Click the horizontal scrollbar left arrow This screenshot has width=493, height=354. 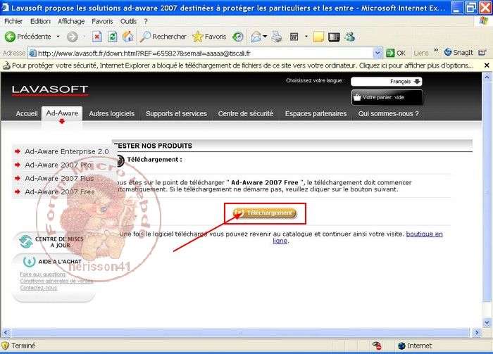pyautogui.click(x=6, y=332)
